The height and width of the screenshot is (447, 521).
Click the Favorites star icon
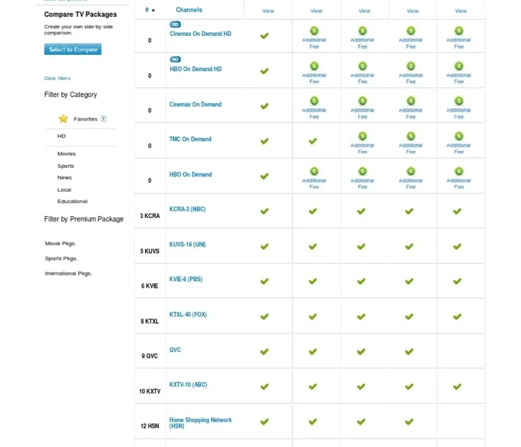click(63, 119)
